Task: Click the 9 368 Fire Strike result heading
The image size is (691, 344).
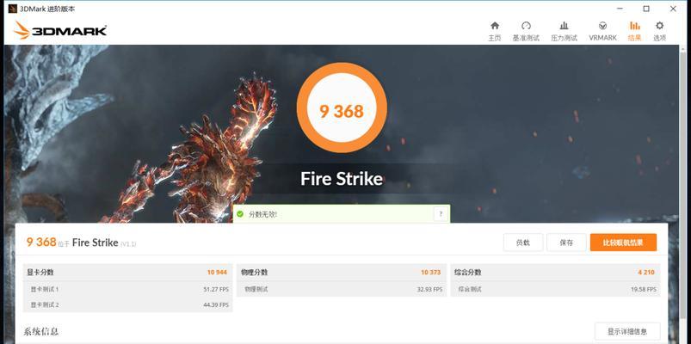Action: coord(81,243)
